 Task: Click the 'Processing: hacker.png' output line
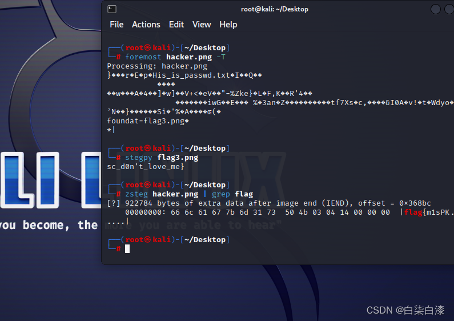pyautogui.click(x=157, y=66)
